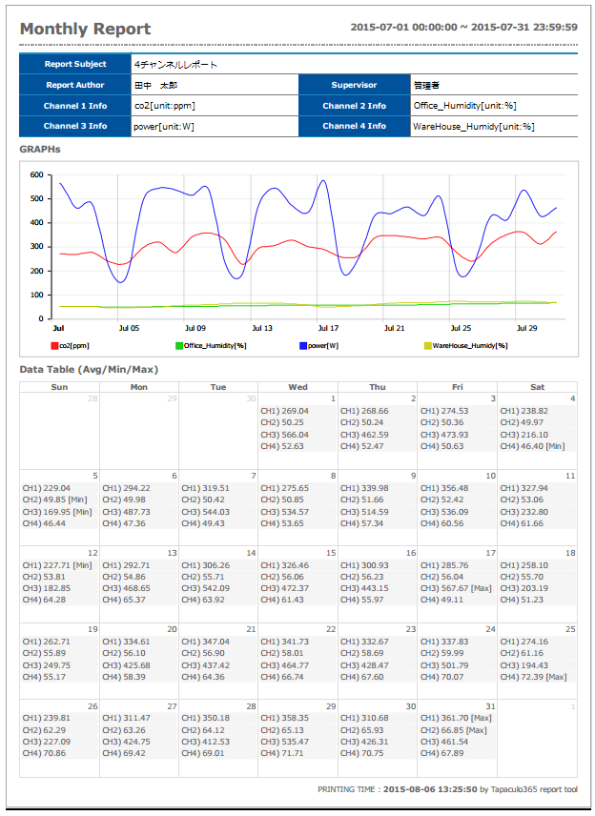This screenshot has width=595, height=816.
Task: Click "CH2) 58.01" on day 22
Action: click(x=282, y=653)
